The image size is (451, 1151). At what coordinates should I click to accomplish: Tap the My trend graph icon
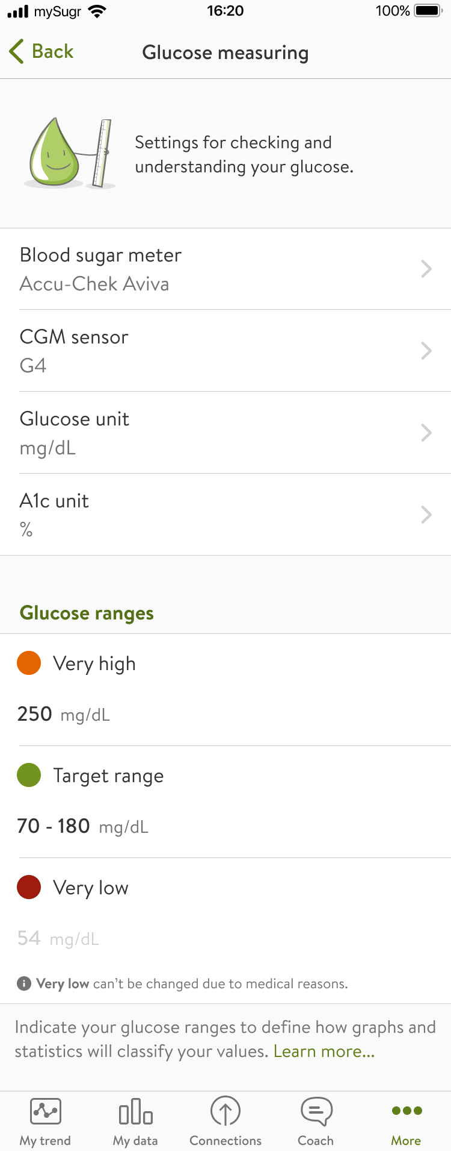click(x=46, y=1112)
